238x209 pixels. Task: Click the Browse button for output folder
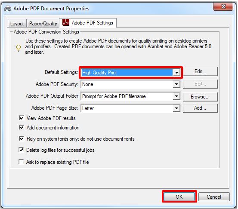point(200,97)
